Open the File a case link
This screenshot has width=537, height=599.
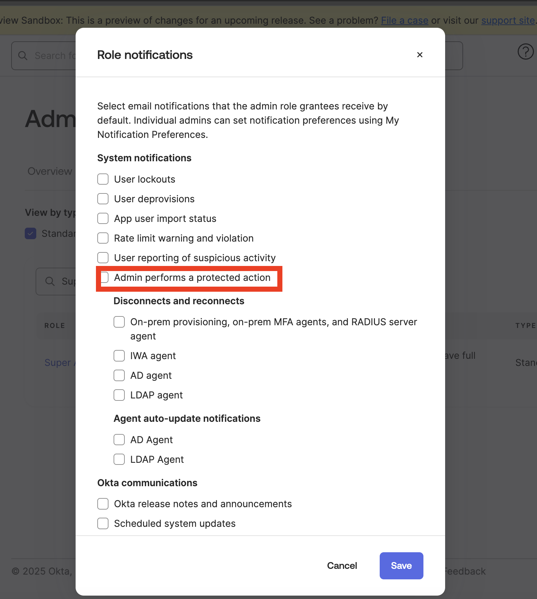coord(404,20)
